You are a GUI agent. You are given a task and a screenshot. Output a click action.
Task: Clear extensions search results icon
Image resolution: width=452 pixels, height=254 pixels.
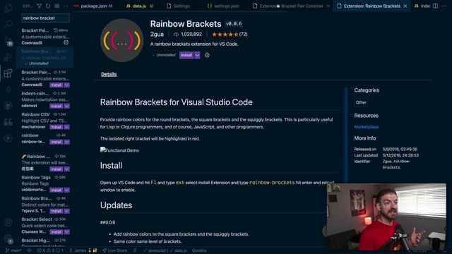[56, 6]
